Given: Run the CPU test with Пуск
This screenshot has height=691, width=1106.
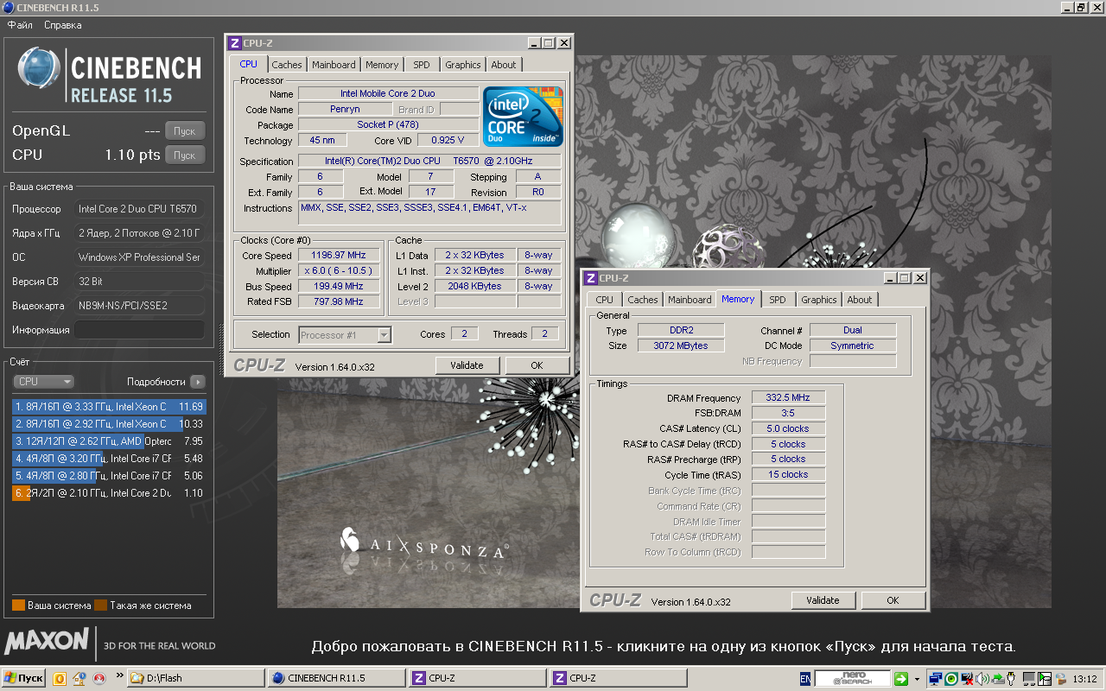Looking at the screenshot, I should (x=185, y=155).
